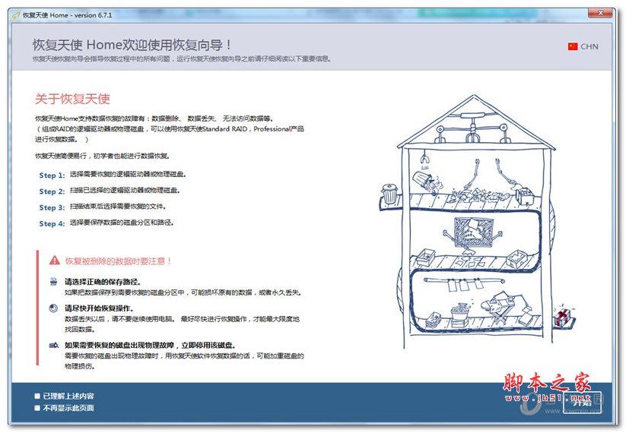Click the window title 恢复天使 Home - version 6.7.1
Image resolution: width=626 pixels, height=433 pixels.
67,15
